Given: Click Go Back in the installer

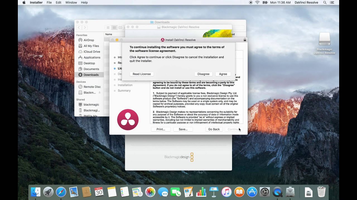Looking at the screenshot, I should (x=214, y=129).
